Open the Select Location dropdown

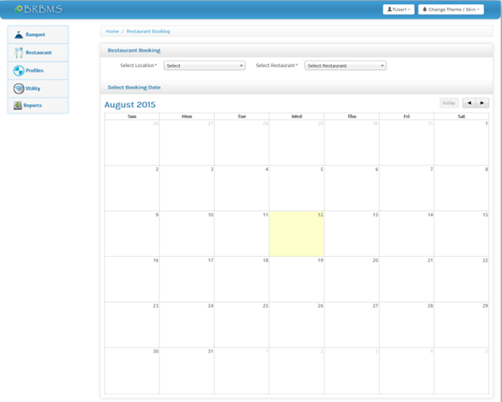tap(204, 65)
